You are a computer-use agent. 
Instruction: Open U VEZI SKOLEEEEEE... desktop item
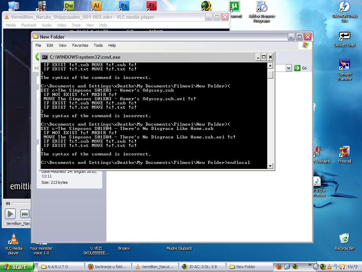[96, 250]
